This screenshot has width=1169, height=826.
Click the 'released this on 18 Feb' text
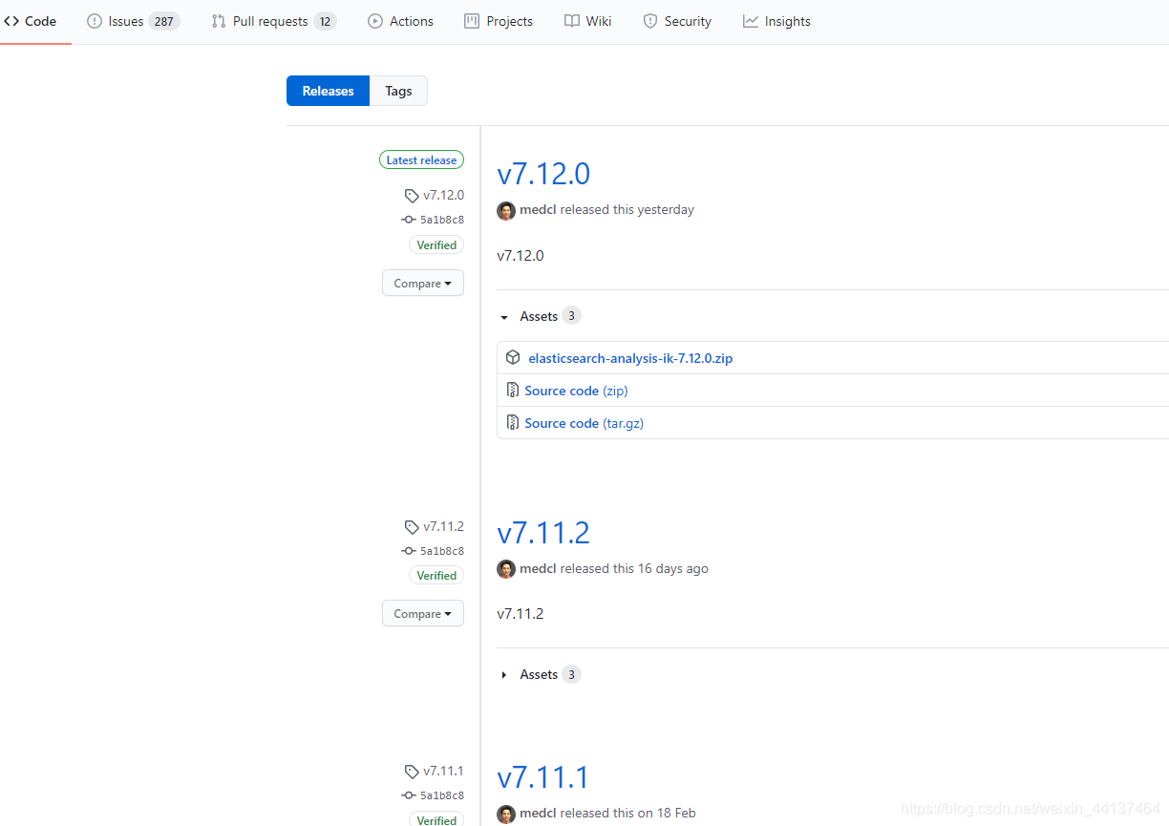click(x=628, y=813)
